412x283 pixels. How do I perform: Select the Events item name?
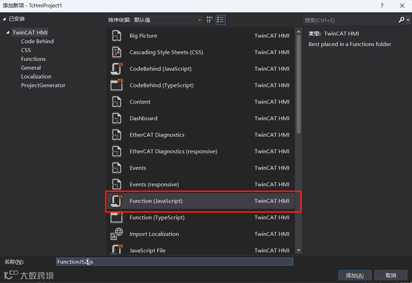click(x=138, y=168)
